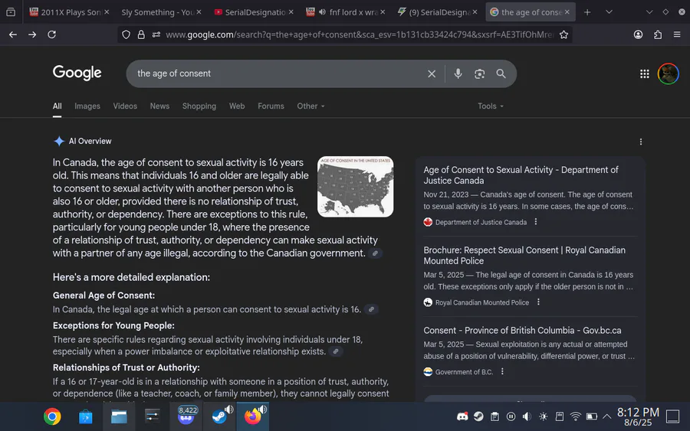The image size is (690, 431).
Task: Switch to the Videos results tab
Action: (125, 106)
